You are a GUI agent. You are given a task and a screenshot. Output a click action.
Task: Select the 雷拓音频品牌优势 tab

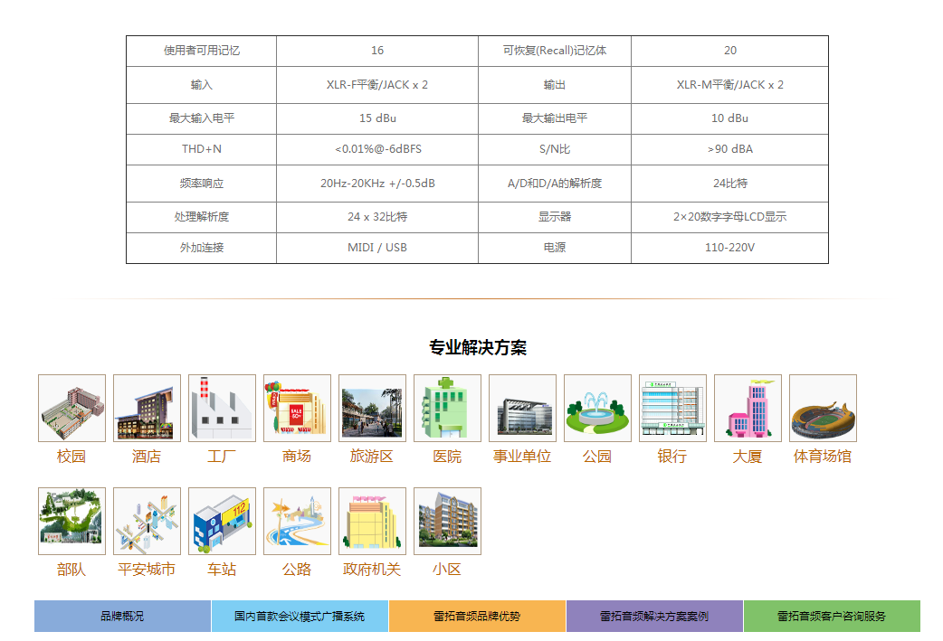[x=477, y=617]
